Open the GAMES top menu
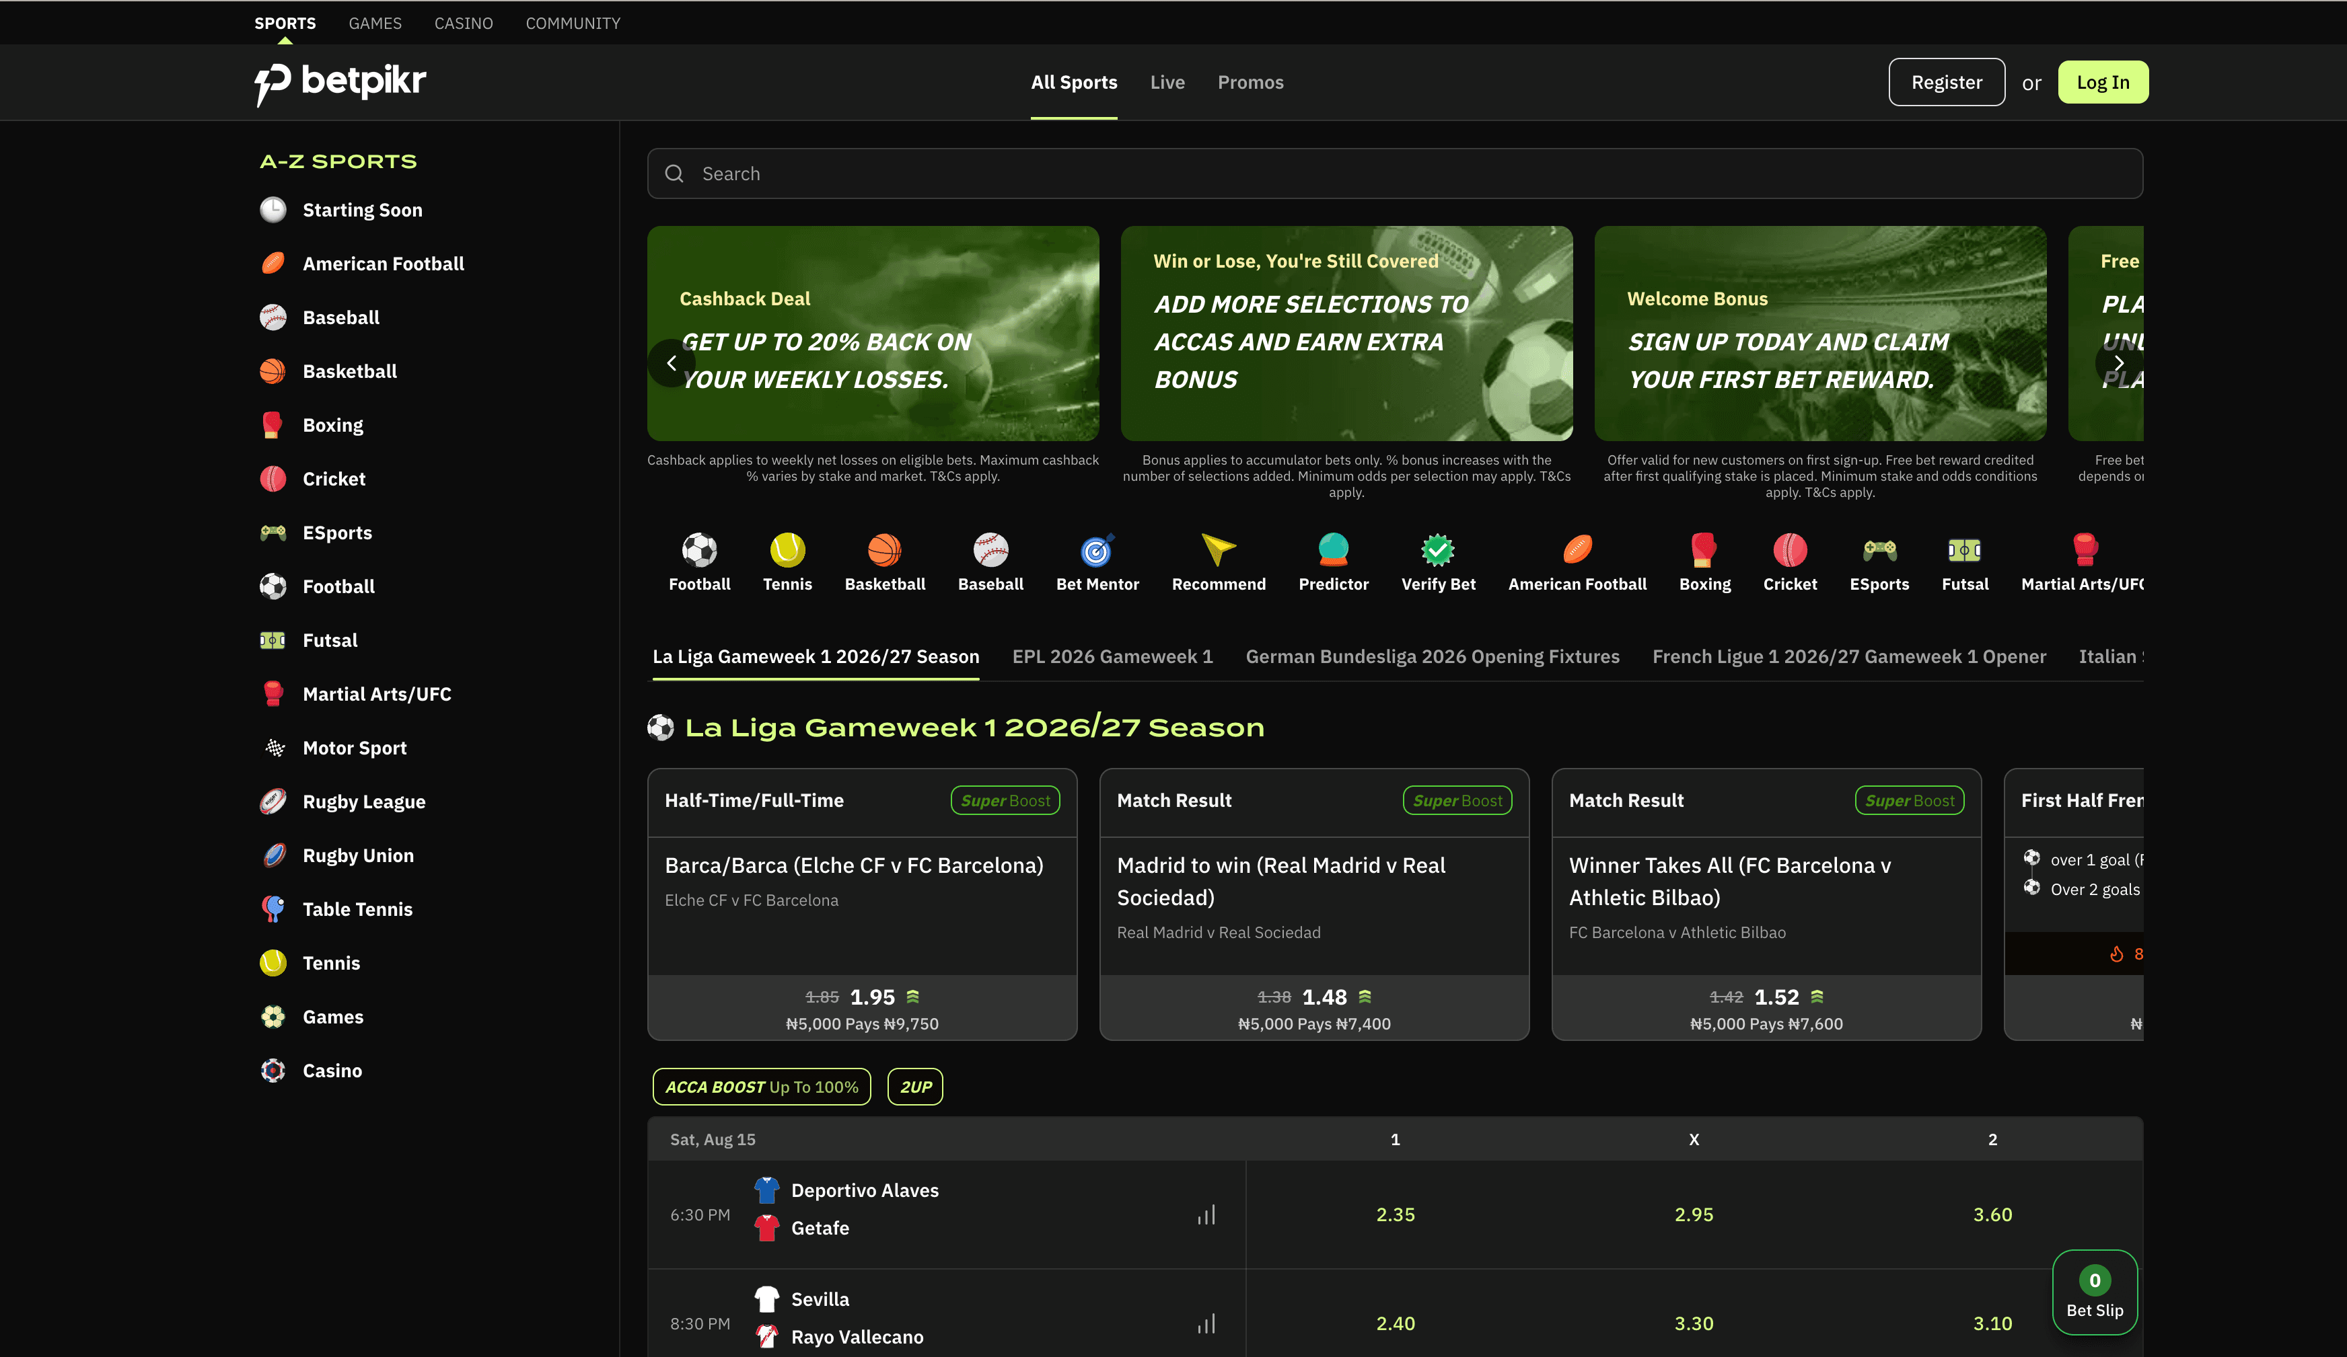 tap(375, 24)
